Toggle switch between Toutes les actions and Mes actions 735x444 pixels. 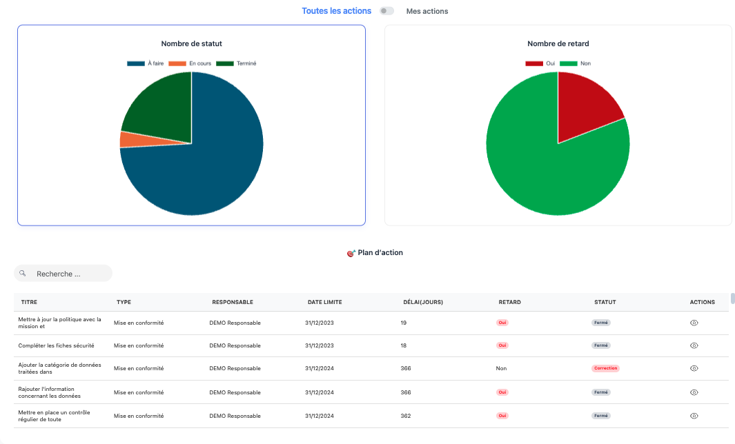pyautogui.click(x=386, y=11)
